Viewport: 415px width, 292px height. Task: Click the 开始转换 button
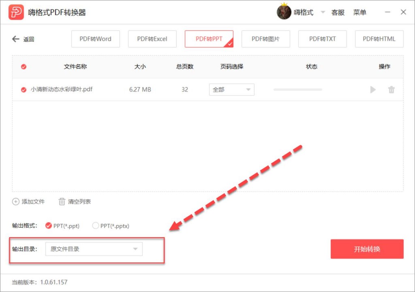pos(367,249)
